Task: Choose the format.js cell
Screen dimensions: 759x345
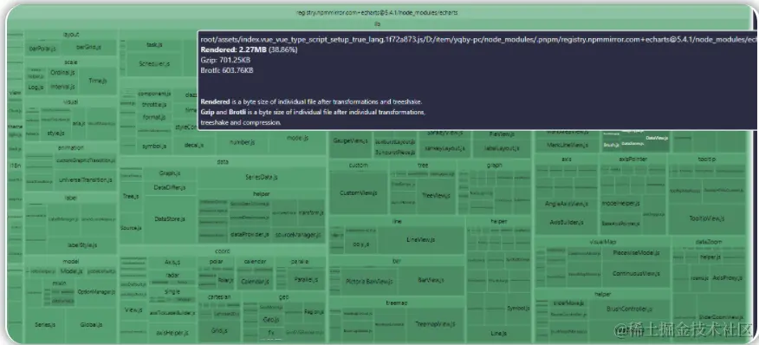Action: tap(154, 117)
